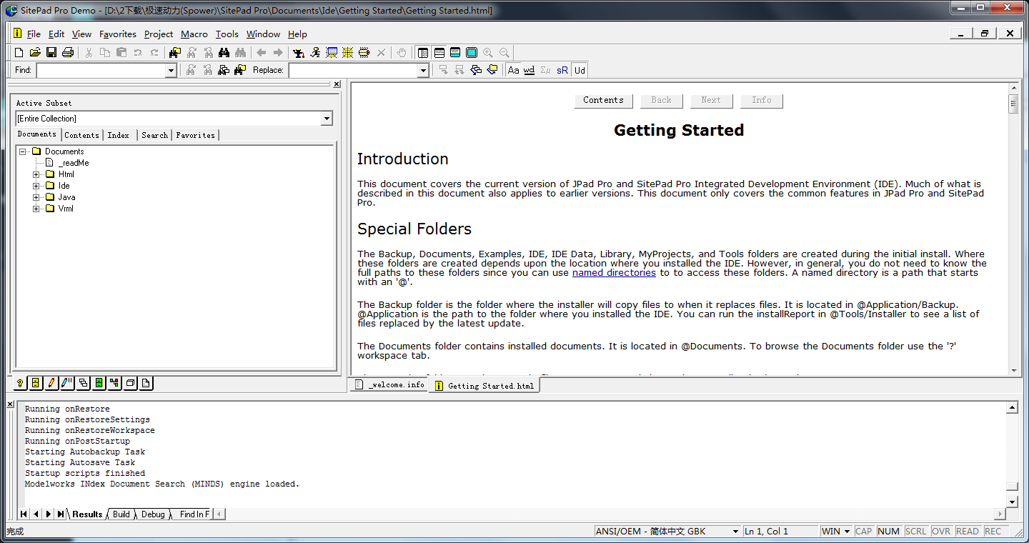
Task: Click the black binoculars find icon
Action: click(x=224, y=53)
